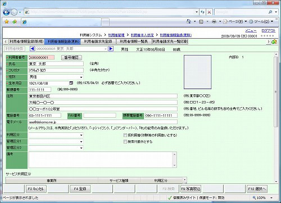Click the 事業所 column header
The height and width of the screenshot is (203, 281).
52,181
